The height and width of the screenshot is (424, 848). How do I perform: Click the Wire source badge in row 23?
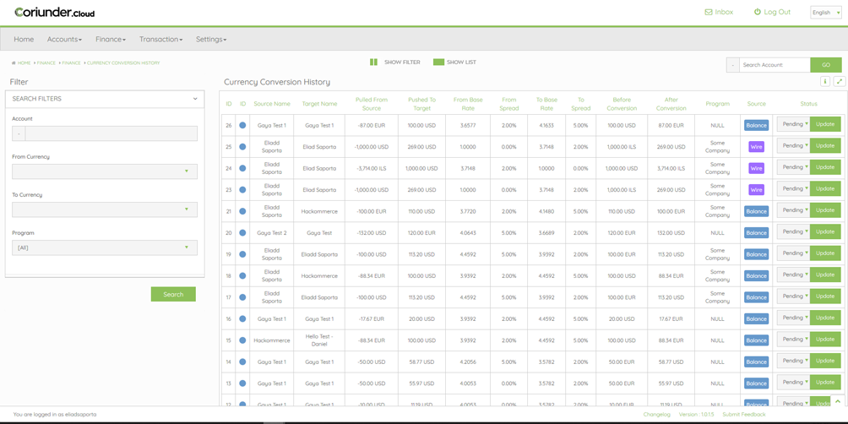[x=756, y=190]
